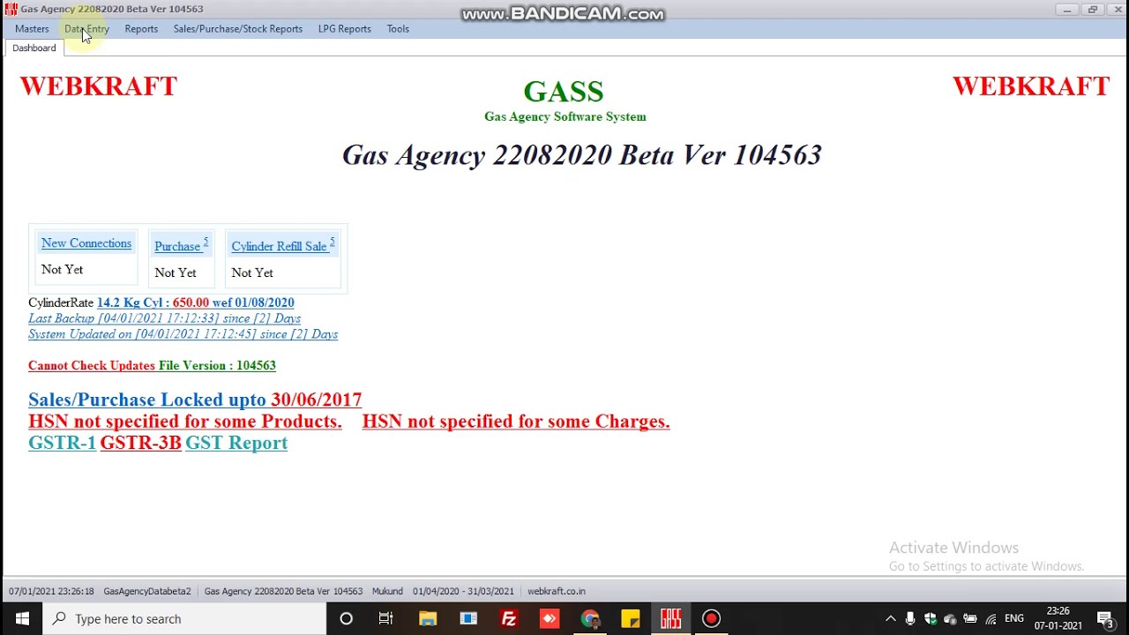Open the GSTR-1 report
Screen dimensions: 1129x635
point(62,443)
